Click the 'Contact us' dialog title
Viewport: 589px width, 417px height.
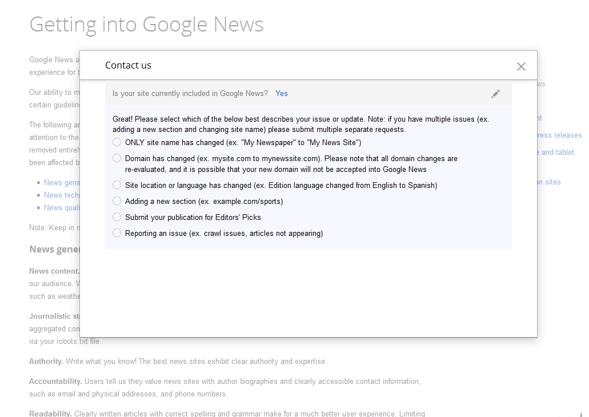coord(128,65)
